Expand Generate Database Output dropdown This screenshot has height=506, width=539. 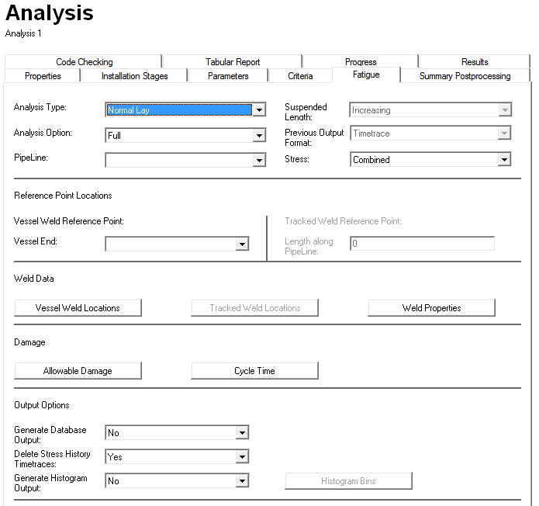click(x=242, y=433)
